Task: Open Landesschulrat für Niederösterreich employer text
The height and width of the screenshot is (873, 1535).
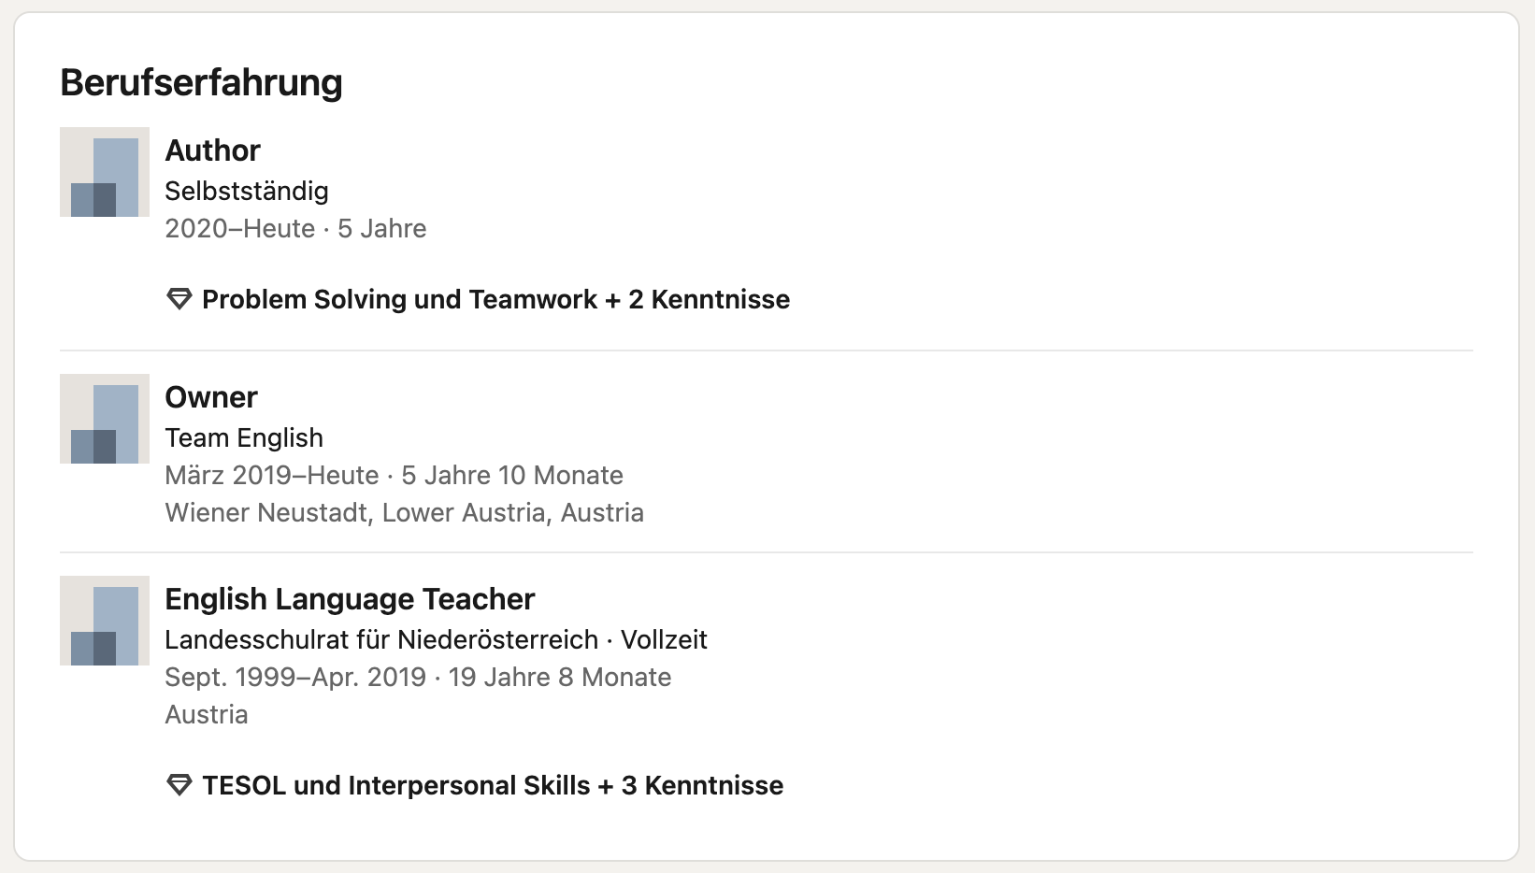Action: click(x=381, y=639)
